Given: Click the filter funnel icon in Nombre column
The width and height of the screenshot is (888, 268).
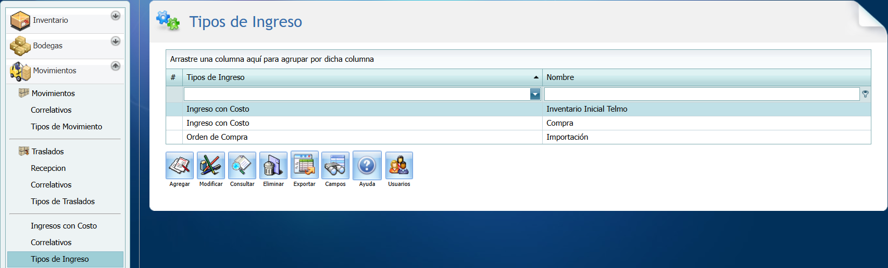Looking at the screenshot, I should point(865,94).
